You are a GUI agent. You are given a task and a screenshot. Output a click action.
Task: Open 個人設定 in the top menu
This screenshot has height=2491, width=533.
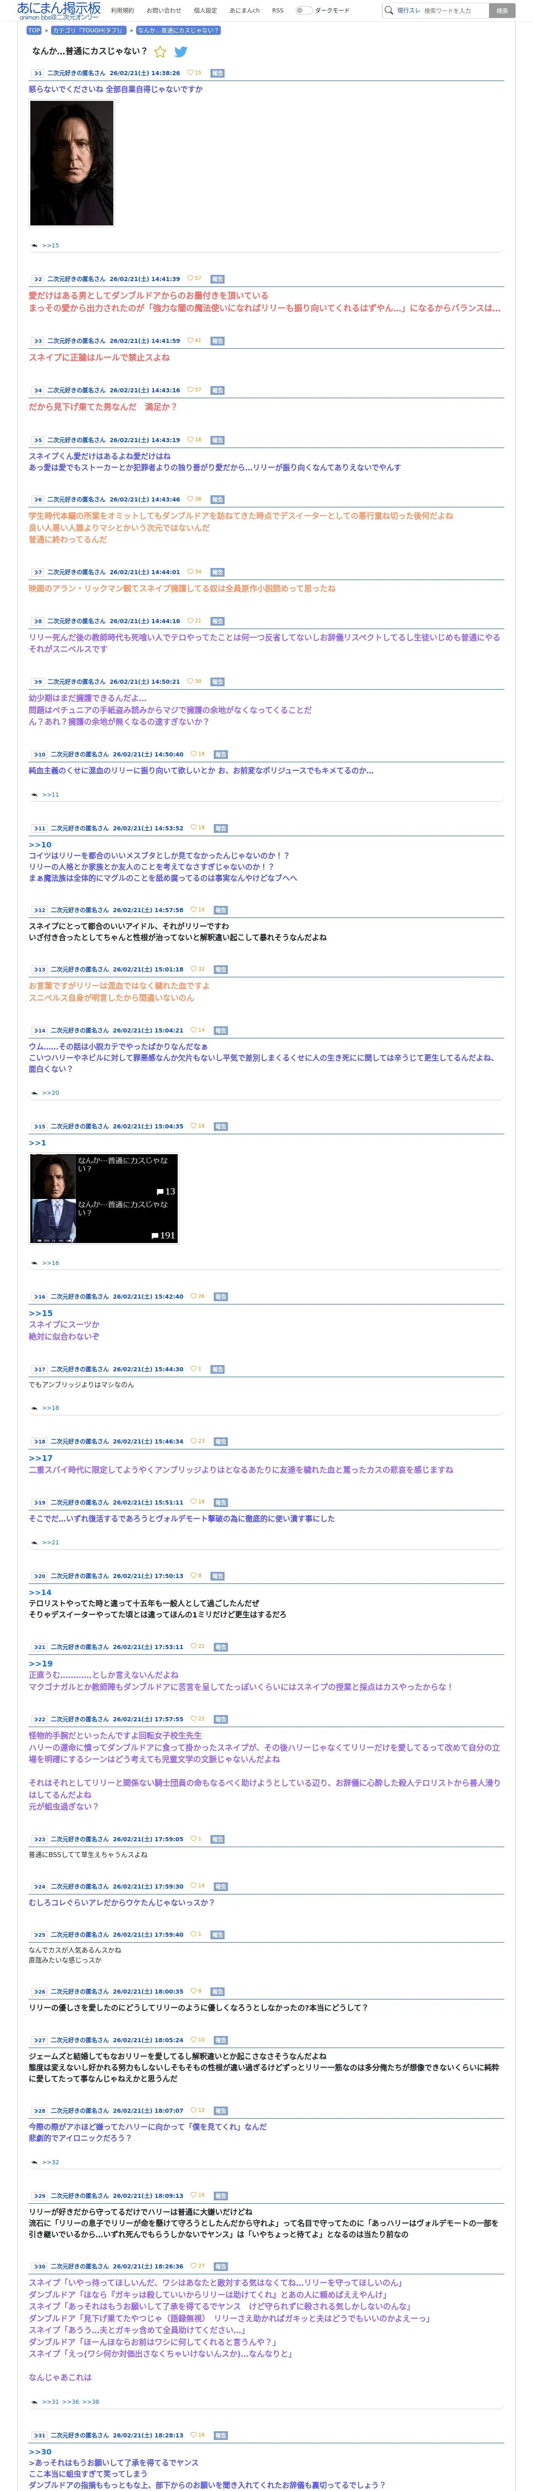pyautogui.click(x=205, y=11)
